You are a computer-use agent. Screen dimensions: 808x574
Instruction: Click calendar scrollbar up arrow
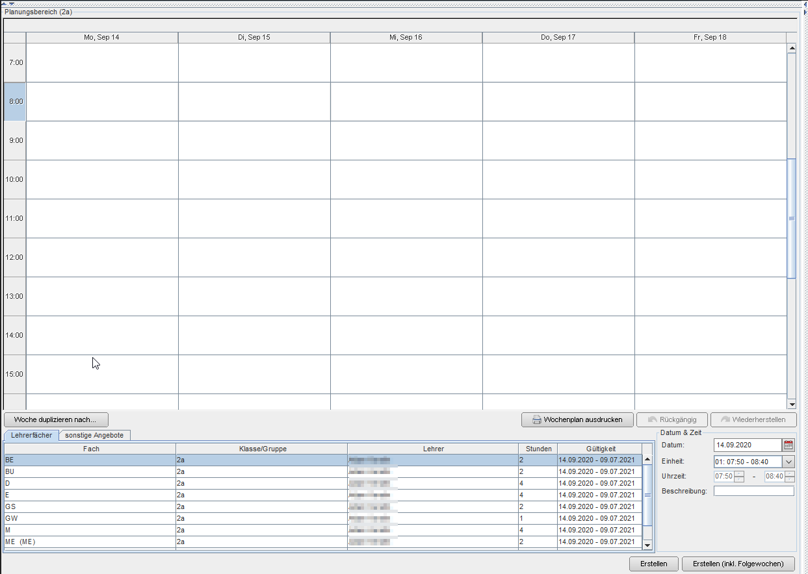click(x=792, y=48)
